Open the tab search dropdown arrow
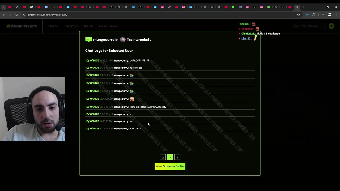Viewport: 340px width, 191px height. coord(3,7)
